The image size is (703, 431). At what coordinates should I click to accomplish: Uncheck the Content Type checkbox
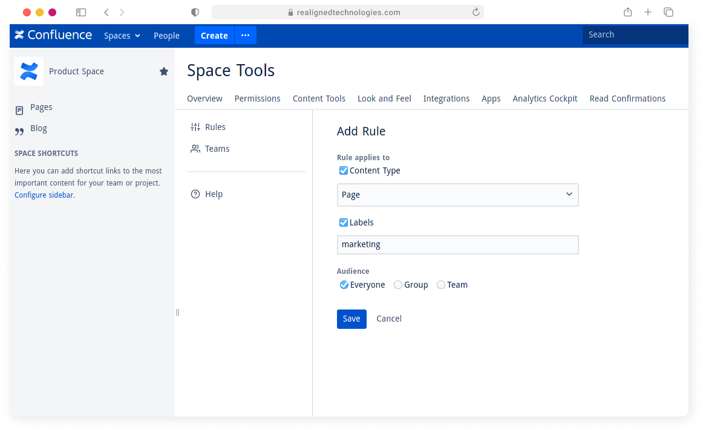[344, 170]
